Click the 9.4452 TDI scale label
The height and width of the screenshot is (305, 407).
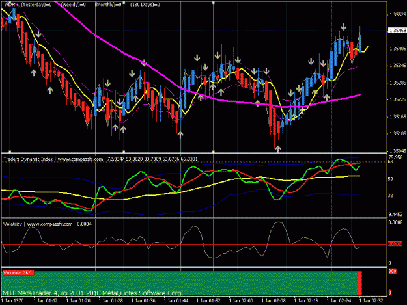pos(395,215)
